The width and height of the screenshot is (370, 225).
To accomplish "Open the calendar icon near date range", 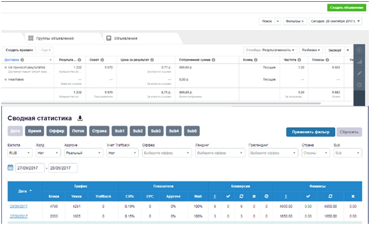I will point(11,167).
